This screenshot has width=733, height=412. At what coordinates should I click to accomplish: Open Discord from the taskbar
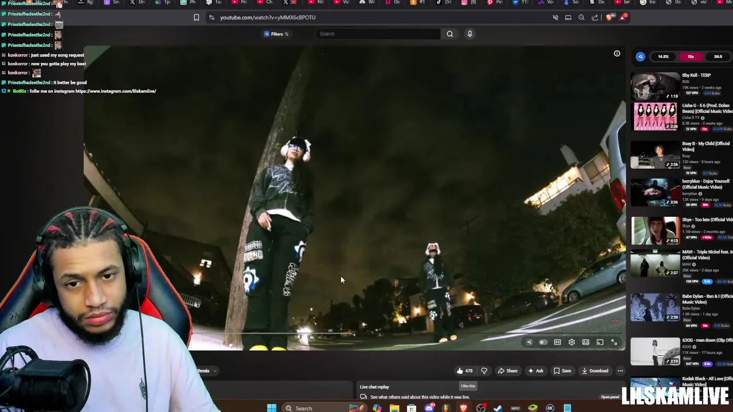429,408
